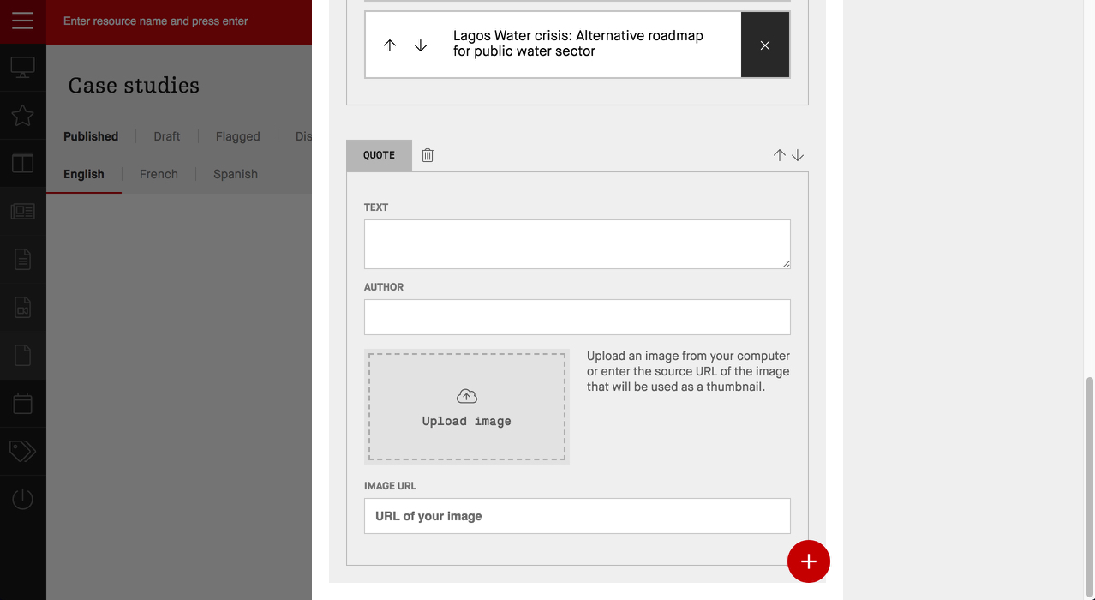Select the French language tab
The height and width of the screenshot is (600, 1095).
[x=159, y=174]
